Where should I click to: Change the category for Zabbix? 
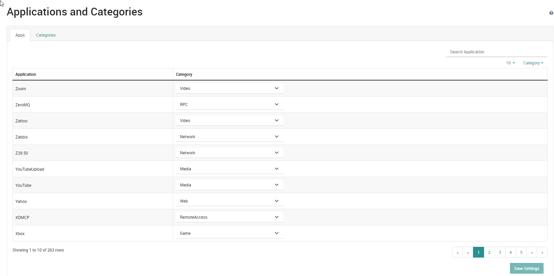(x=229, y=137)
